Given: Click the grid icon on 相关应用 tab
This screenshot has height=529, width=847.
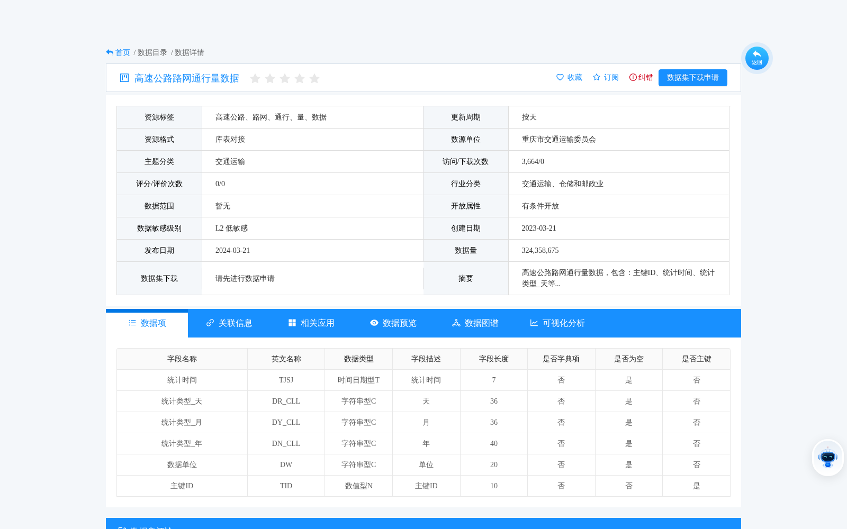Looking at the screenshot, I should (x=292, y=323).
